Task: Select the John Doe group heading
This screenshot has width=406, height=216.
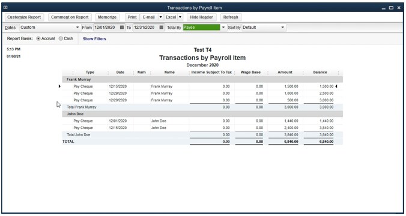Action: 75,114
